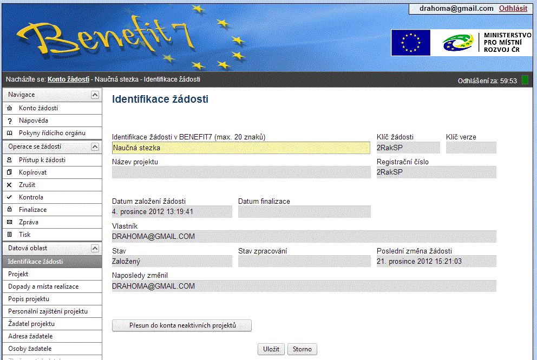Open Adresa žadatele section
This screenshot has height=360, width=537.
point(52,336)
